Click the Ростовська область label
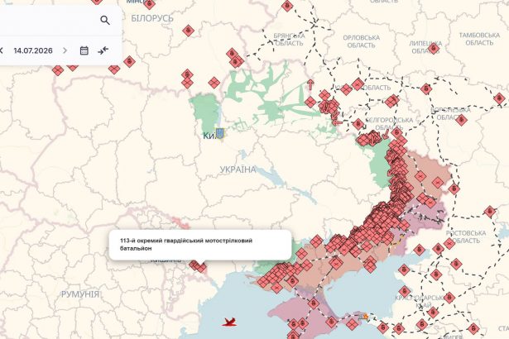Screen dimensions: 509x339 (x=465, y=236)
